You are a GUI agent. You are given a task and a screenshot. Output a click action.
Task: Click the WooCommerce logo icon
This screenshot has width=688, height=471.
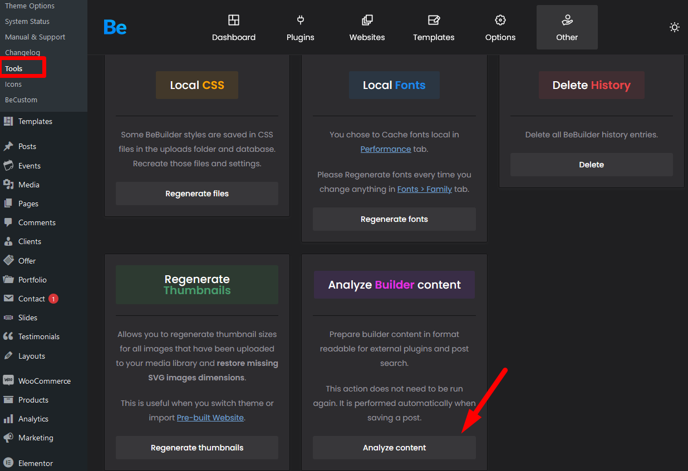8,381
